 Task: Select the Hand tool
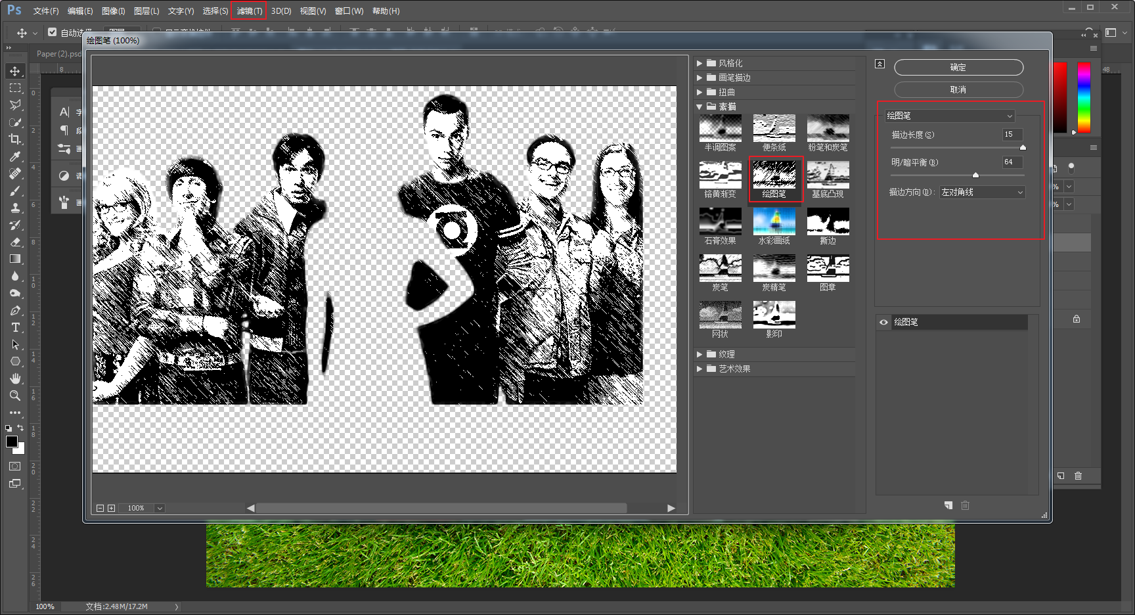15,378
